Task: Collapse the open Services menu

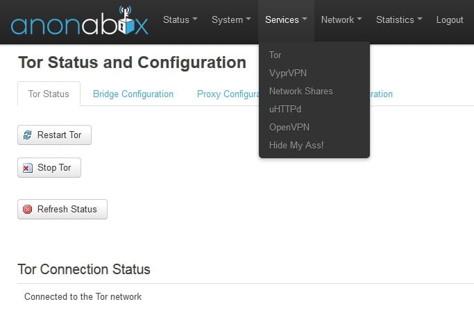Action: pyautogui.click(x=286, y=20)
